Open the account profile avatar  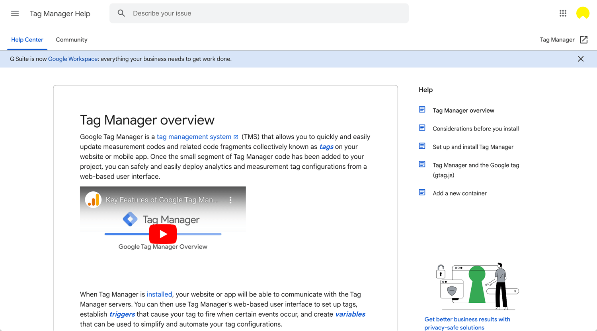583,14
